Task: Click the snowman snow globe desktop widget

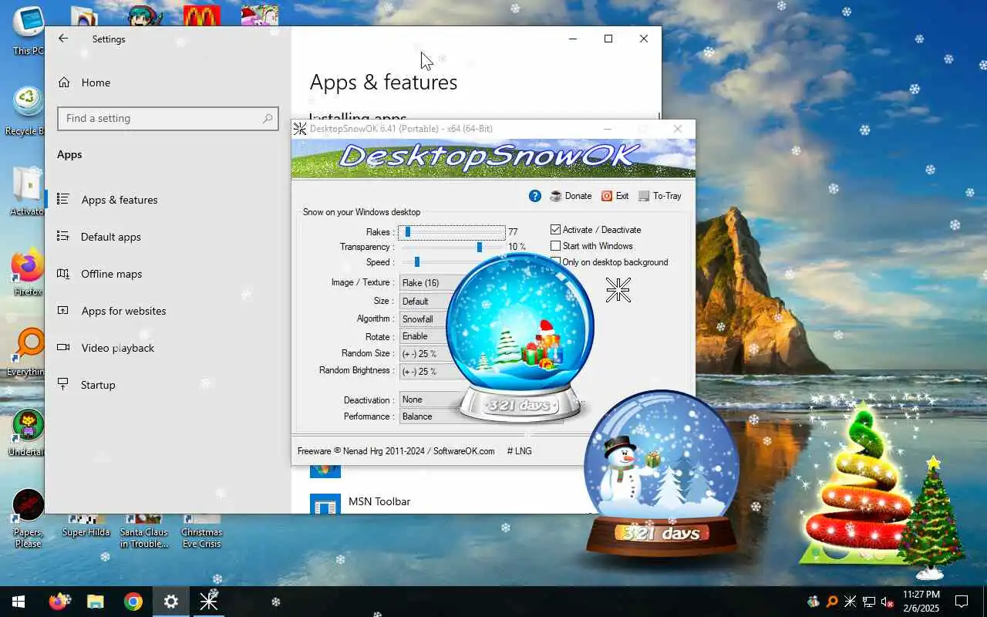Action: [x=662, y=474]
